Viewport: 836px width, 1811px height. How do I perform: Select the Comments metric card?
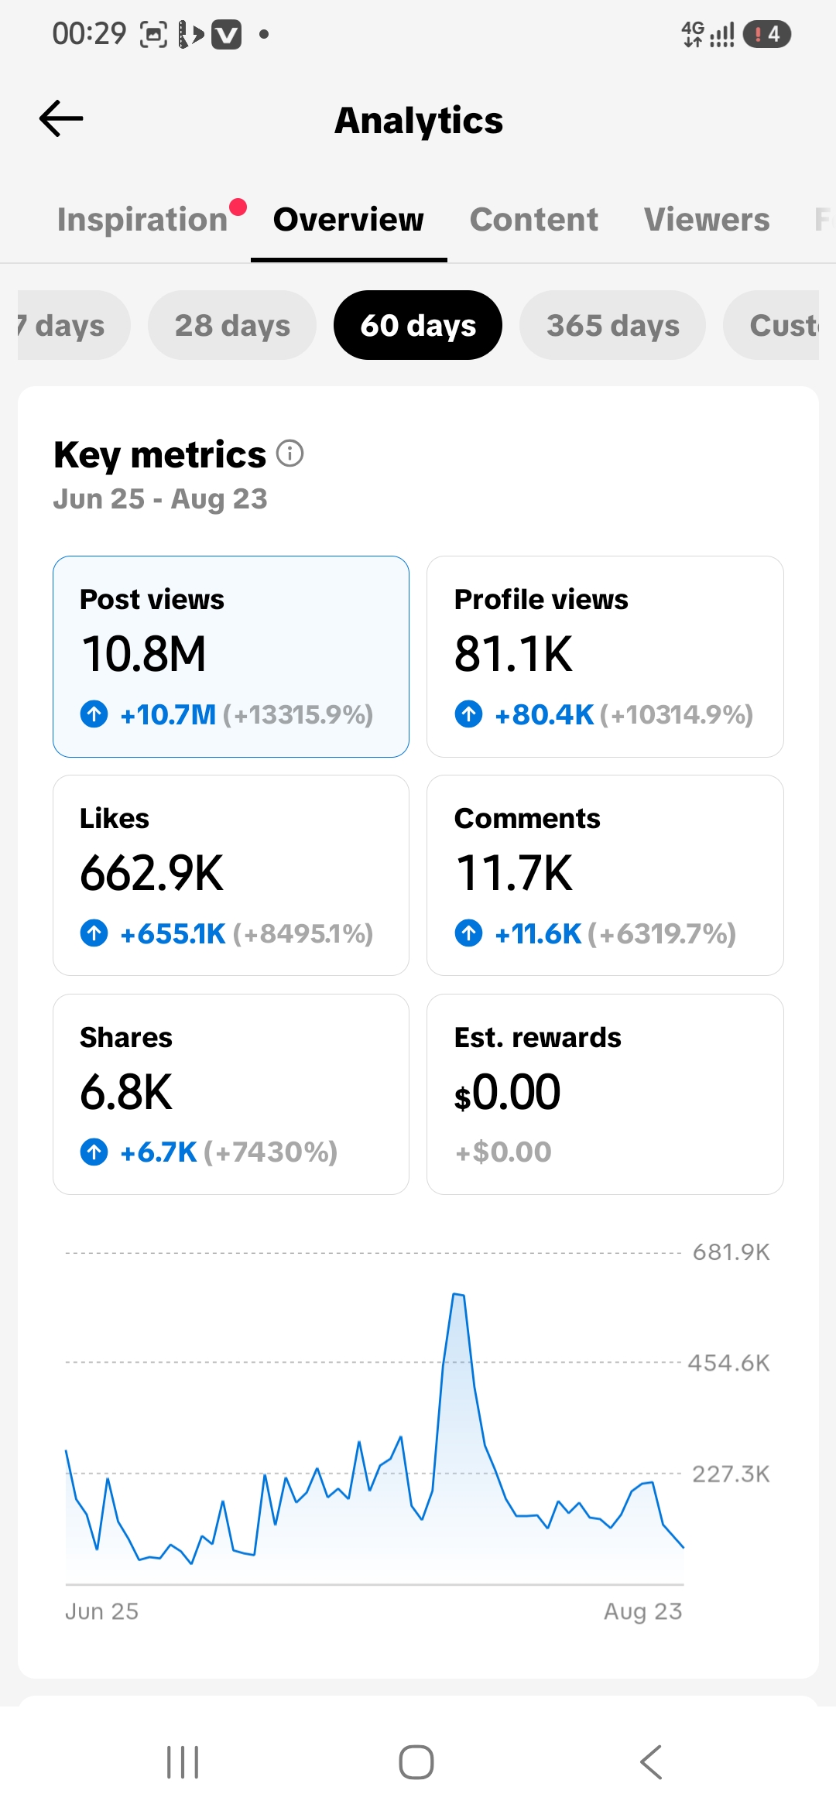(x=605, y=875)
